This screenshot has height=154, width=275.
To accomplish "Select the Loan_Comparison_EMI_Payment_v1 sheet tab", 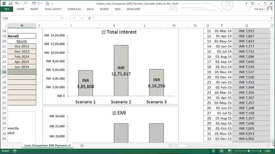I will pyautogui.click(x=48, y=145).
